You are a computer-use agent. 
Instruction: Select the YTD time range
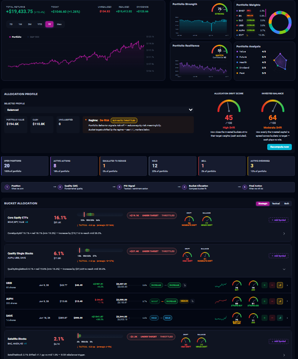click(x=40, y=24)
